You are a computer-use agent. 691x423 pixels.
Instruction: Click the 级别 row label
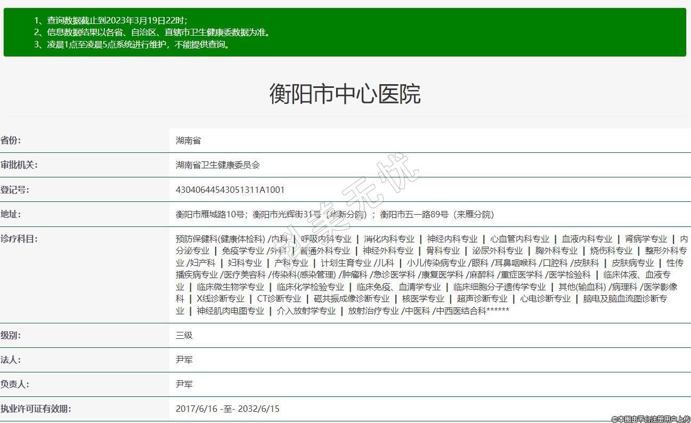pos(11,336)
